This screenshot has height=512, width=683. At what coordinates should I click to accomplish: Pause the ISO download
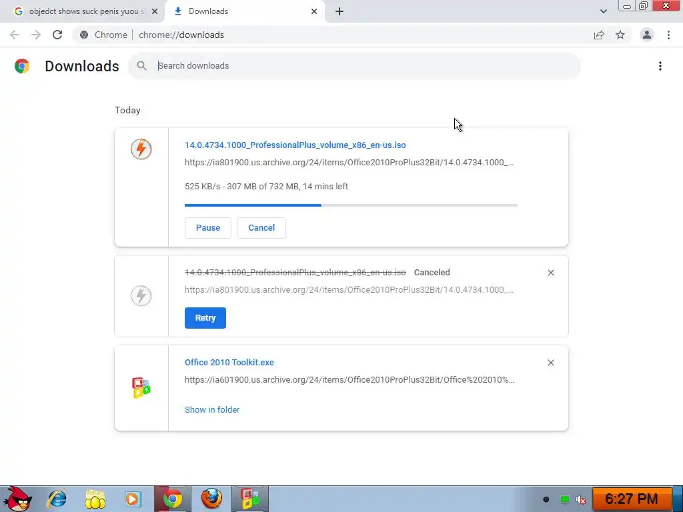point(208,228)
